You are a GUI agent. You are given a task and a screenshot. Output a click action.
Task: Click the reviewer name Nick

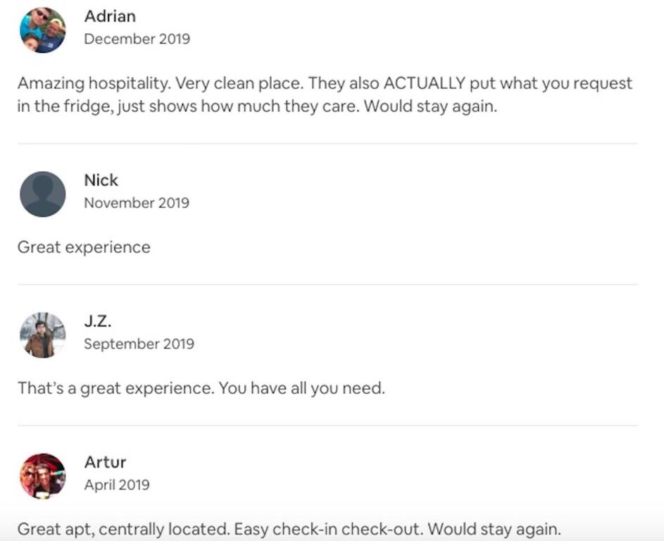pos(101,180)
